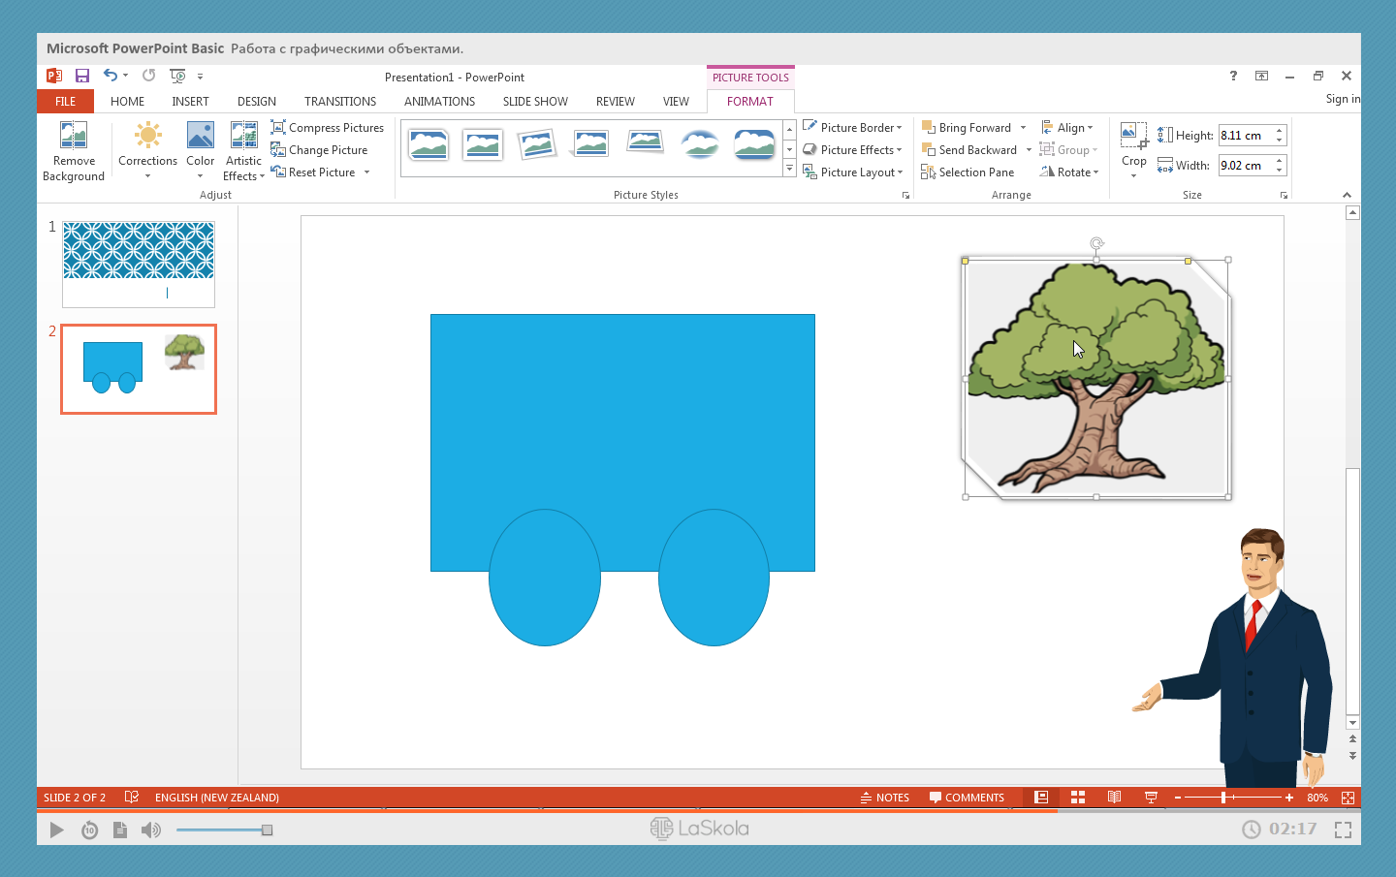The height and width of the screenshot is (877, 1396).
Task: Mute the video player volume
Action: point(151,830)
